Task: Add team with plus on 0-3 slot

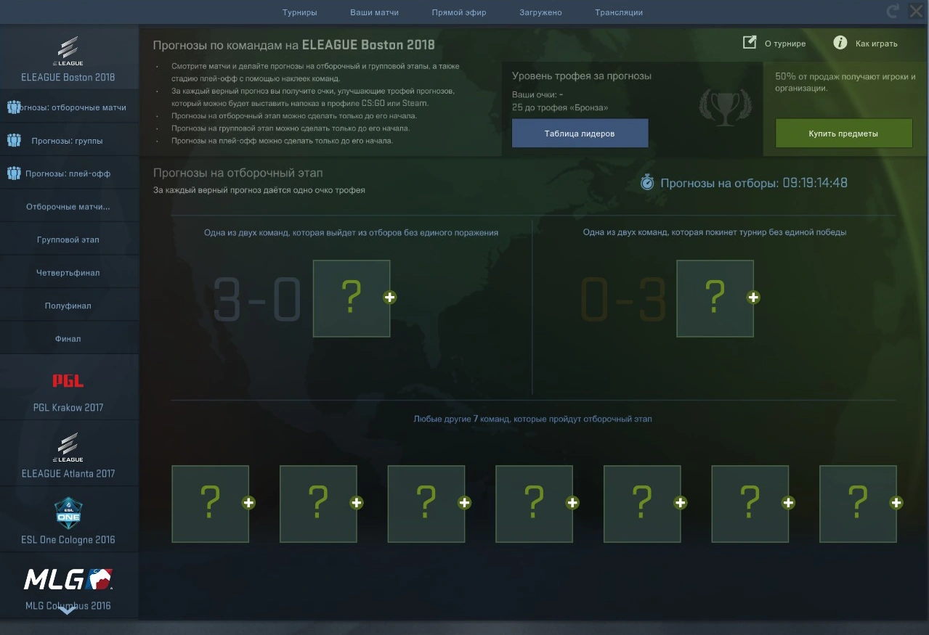Action: [753, 297]
